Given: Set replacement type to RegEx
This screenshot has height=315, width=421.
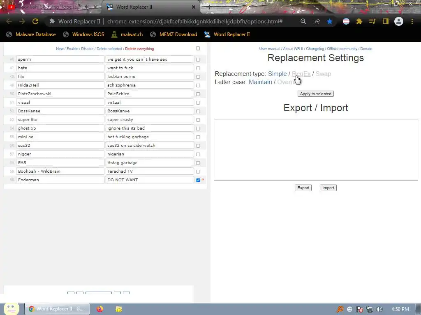Looking at the screenshot, I should 301,74.
